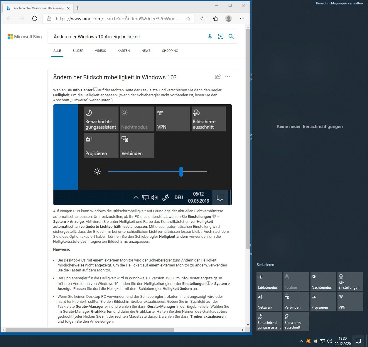Image resolution: width=368 pixels, height=347 pixels.
Task: Switch to SHOPPING search tab
Action: coord(170,51)
